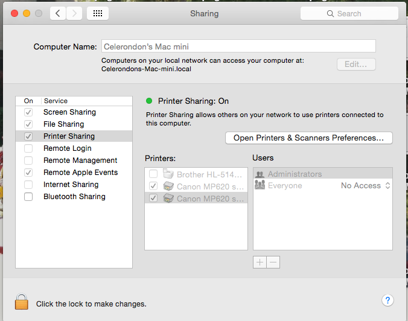Enable the Bluetooth Sharing checkbox

28,196
